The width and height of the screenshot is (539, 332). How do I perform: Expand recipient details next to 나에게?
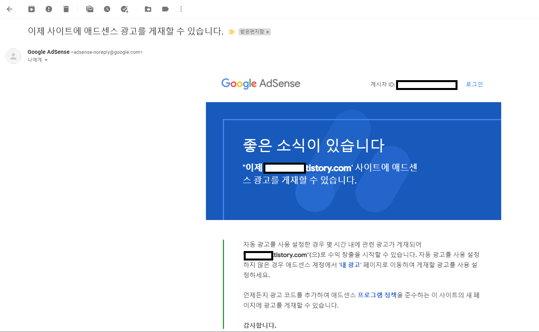46,60
